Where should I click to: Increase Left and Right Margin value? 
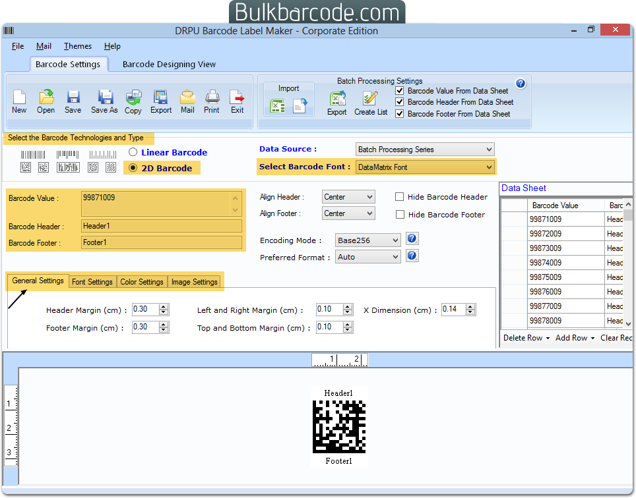(x=348, y=306)
